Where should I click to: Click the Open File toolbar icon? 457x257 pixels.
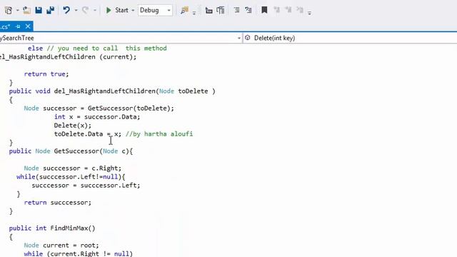point(26,11)
